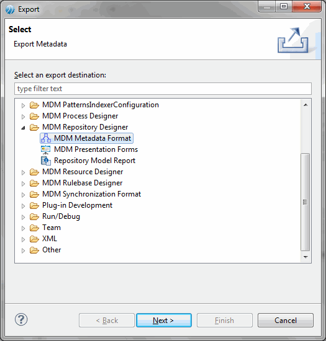Click the Repository Model Report icon
The height and width of the screenshot is (341, 326).
46,161
